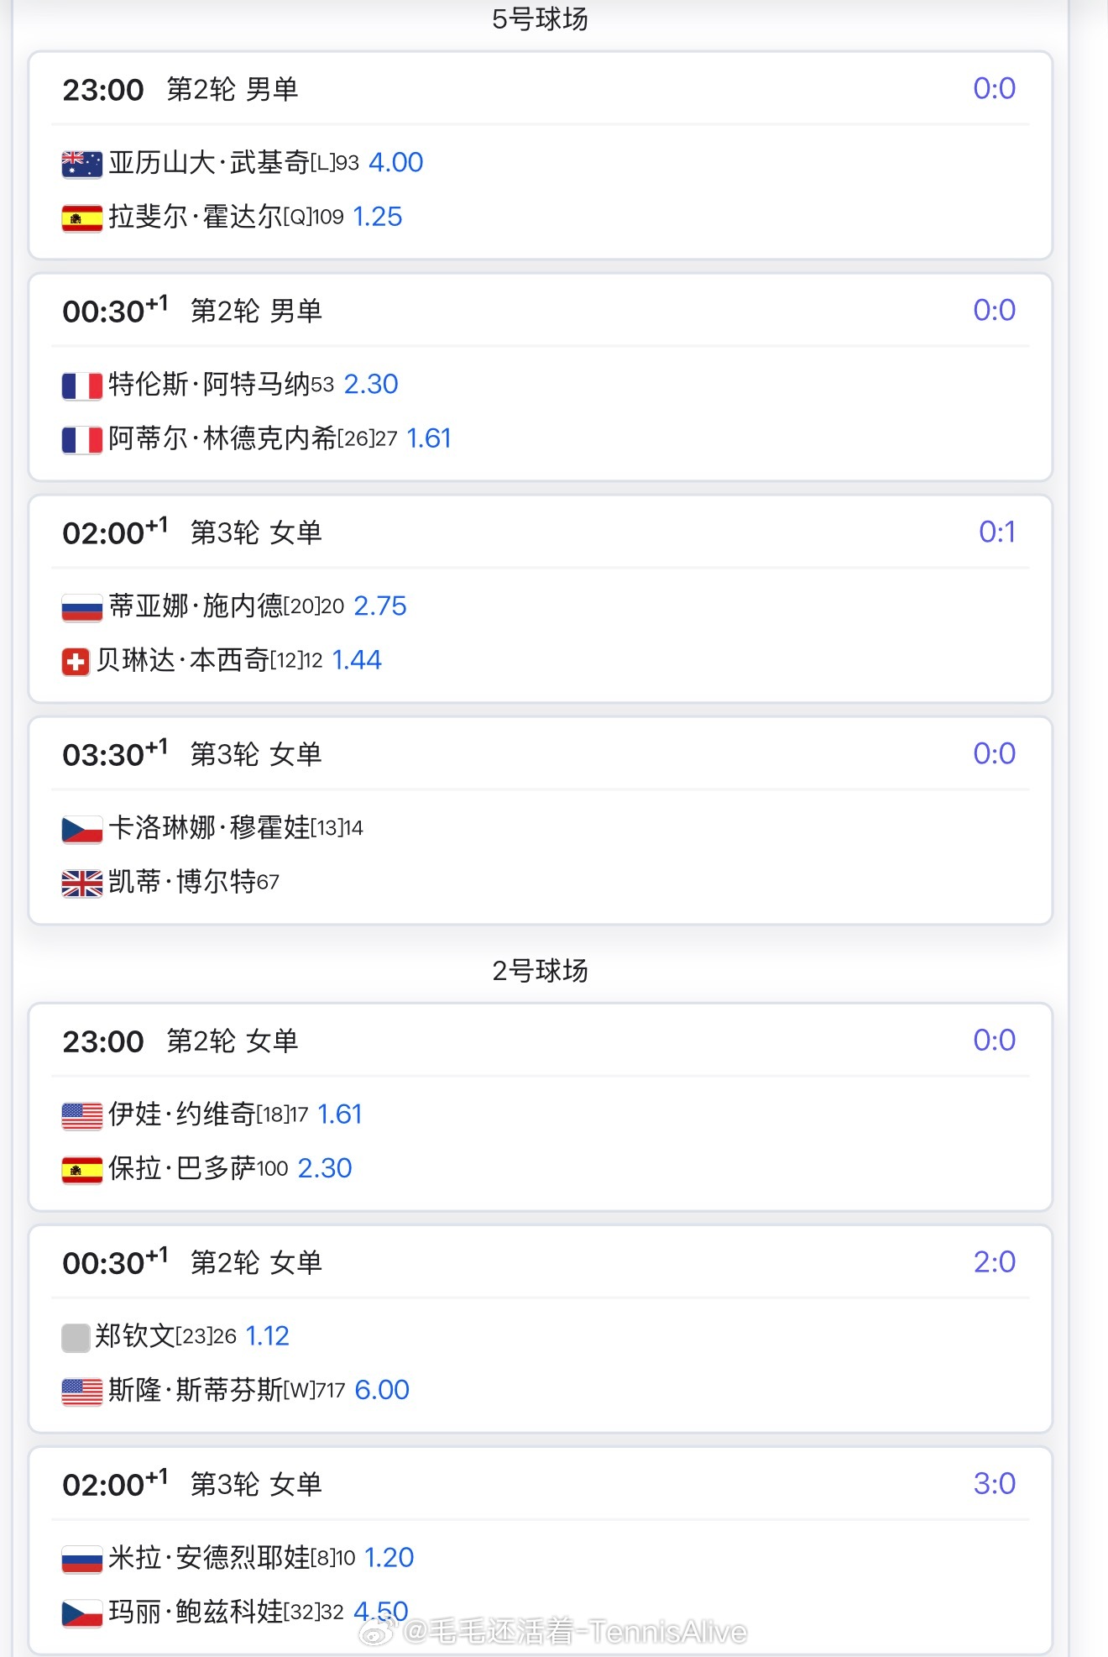Tap British flag beside 凯蒂·博尔特
1108x1657 pixels.
click(x=82, y=884)
